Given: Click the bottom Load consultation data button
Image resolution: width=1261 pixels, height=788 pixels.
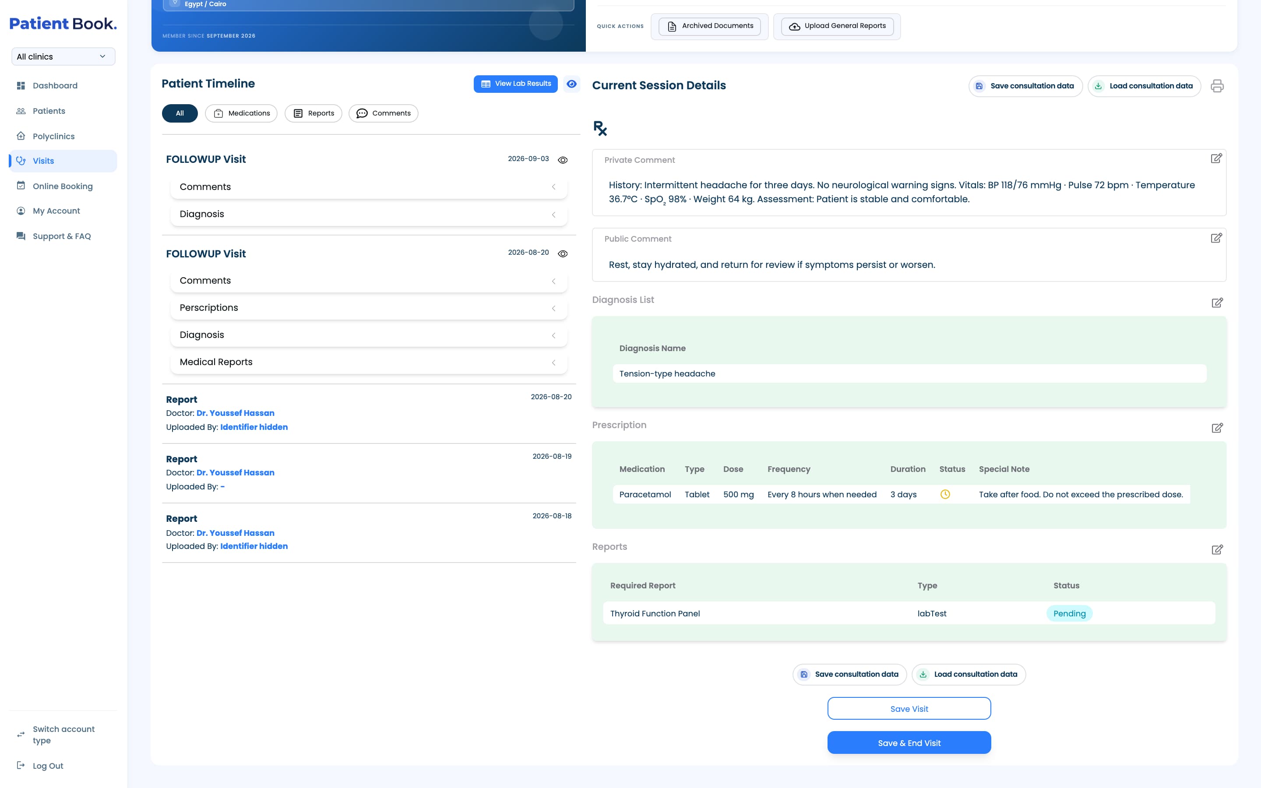Looking at the screenshot, I should pos(969,674).
